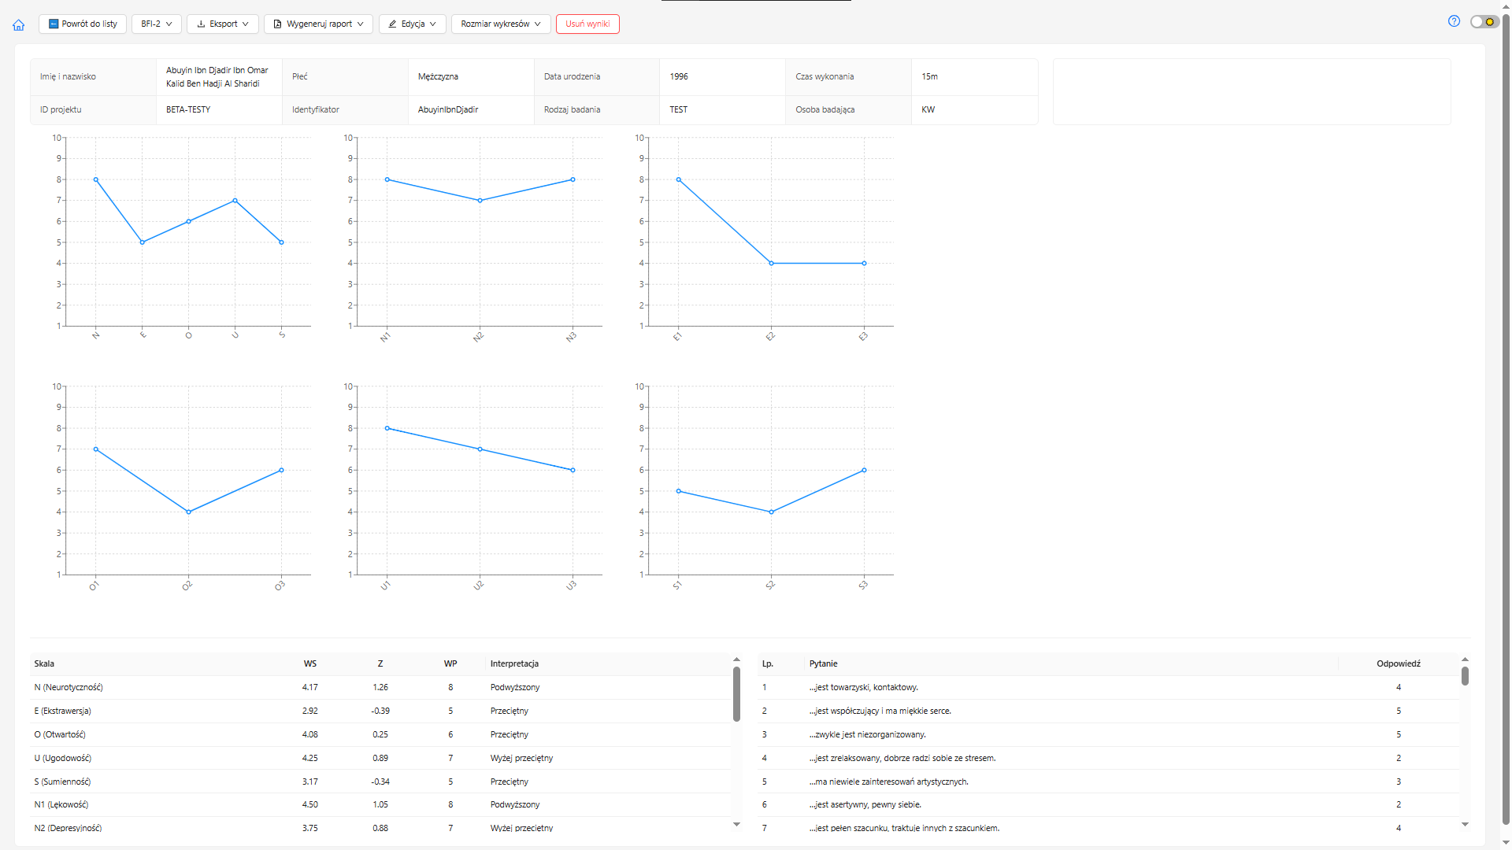Click the O2 data point on chart
Image resolution: width=1512 pixels, height=850 pixels.
click(188, 512)
